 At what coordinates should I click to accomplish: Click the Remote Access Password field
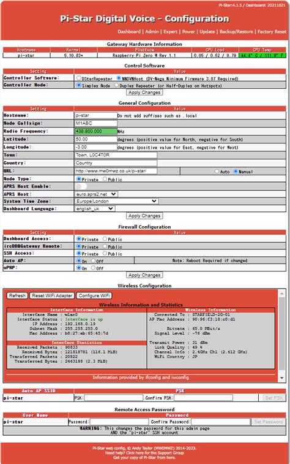click(x=119, y=422)
